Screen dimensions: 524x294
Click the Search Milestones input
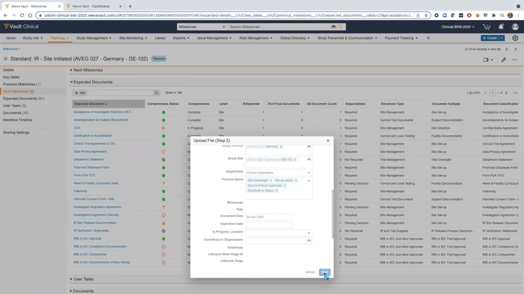(279, 27)
